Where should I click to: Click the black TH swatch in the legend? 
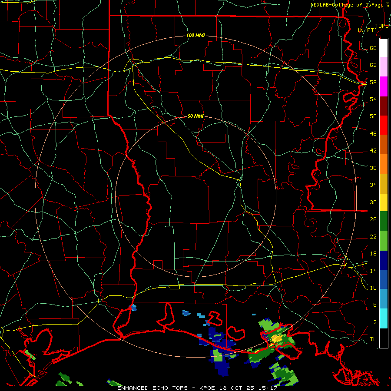[384, 338]
